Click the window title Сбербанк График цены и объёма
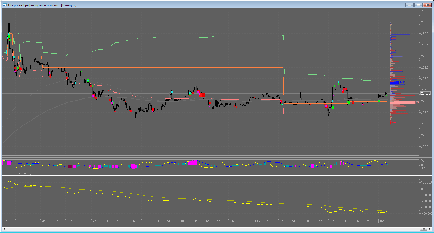This screenshot has width=434, height=233. (33, 5)
